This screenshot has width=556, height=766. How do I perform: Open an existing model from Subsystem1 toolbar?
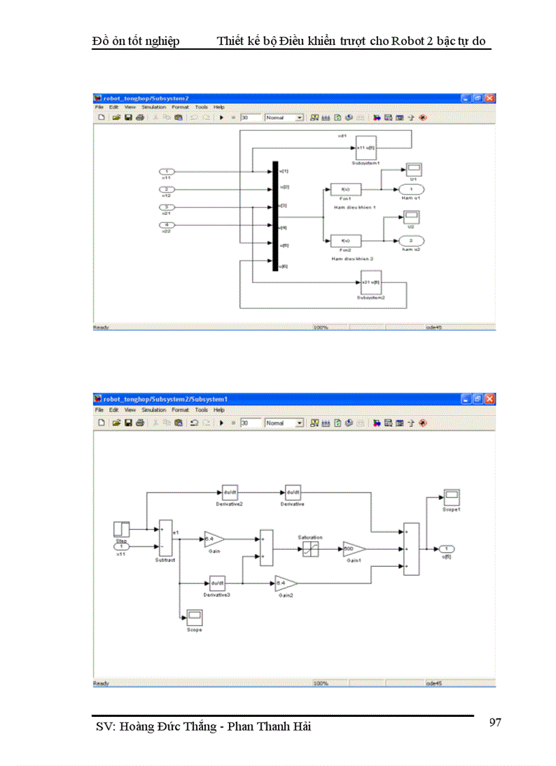(117, 422)
